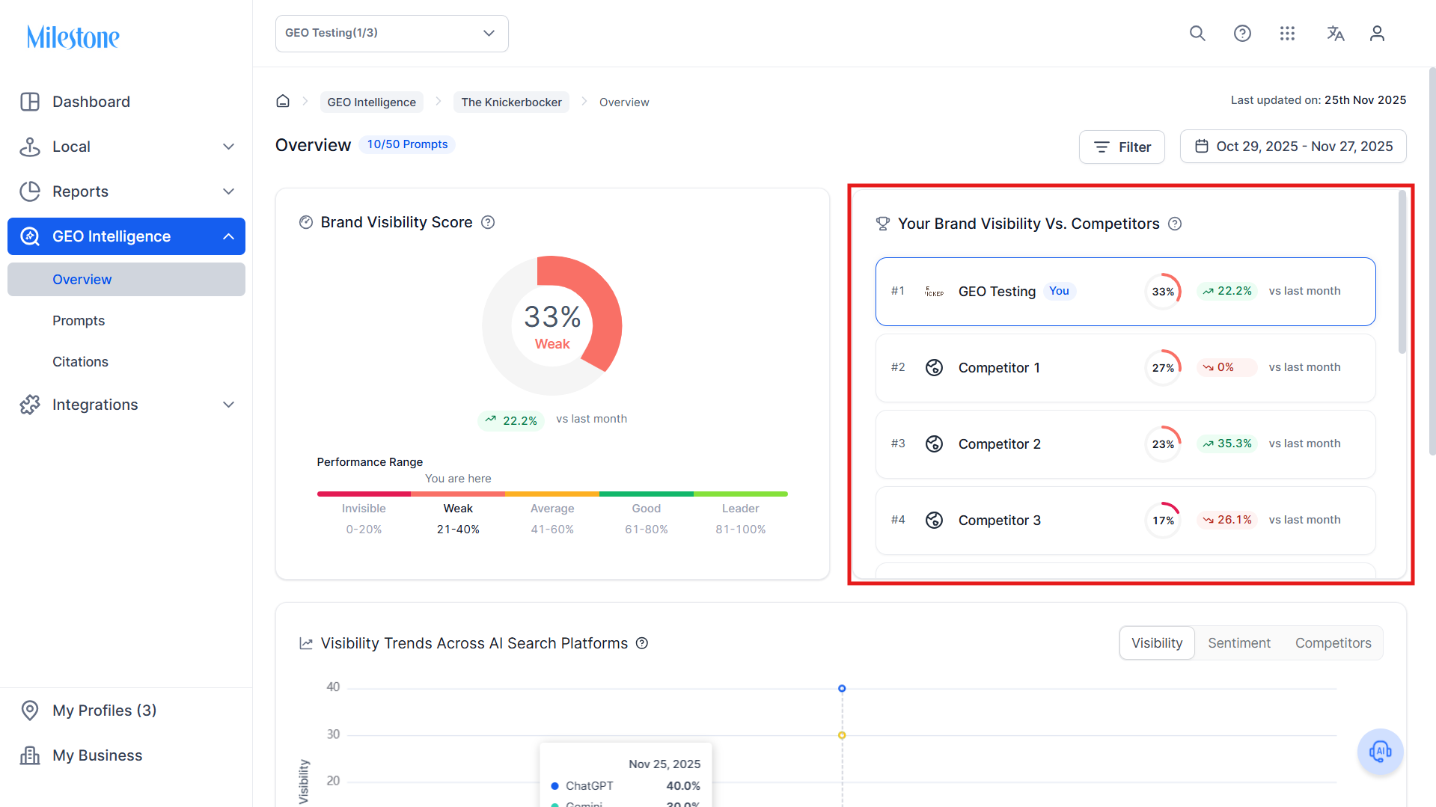Image resolution: width=1436 pixels, height=807 pixels.
Task: Open the help question mark icon
Action: click(x=1242, y=34)
